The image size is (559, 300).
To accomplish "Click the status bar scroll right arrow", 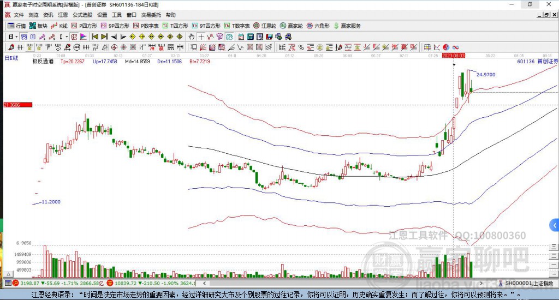I will tap(481, 283).
